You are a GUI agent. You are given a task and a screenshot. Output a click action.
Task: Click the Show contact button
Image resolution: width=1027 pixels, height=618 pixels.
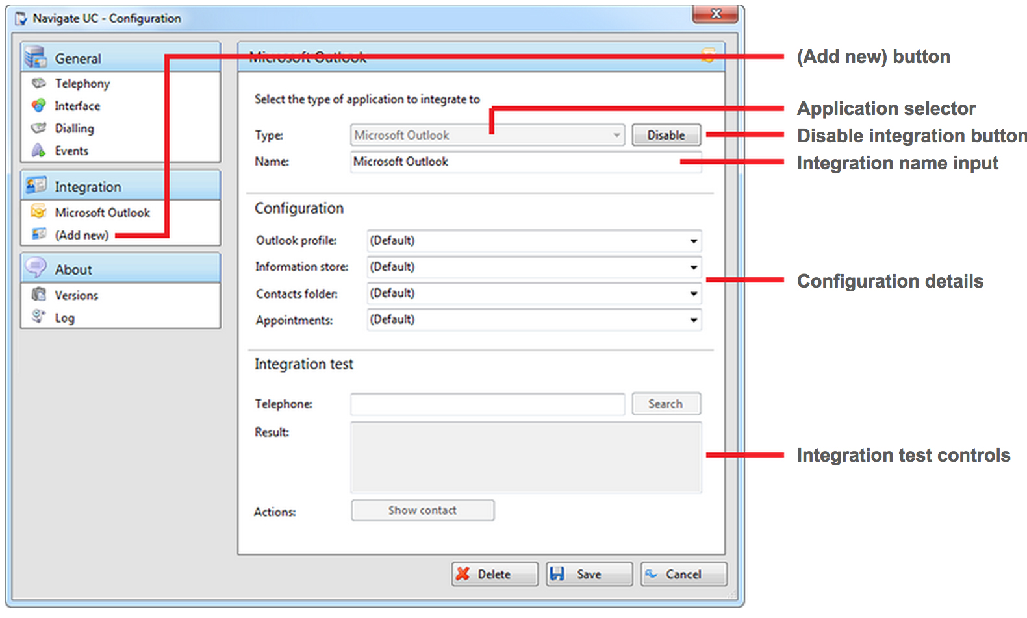click(422, 510)
